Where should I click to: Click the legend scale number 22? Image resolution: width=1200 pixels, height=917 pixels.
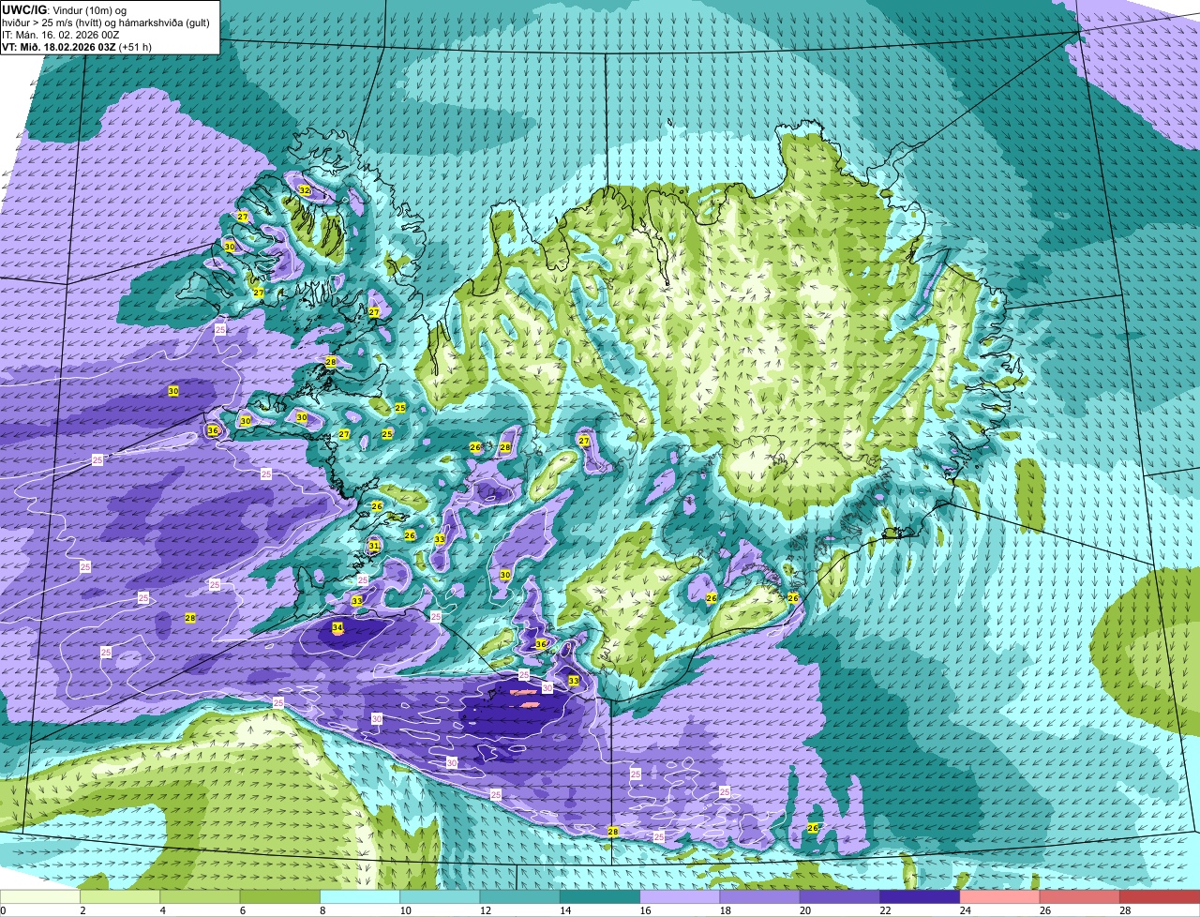point(885,910)
